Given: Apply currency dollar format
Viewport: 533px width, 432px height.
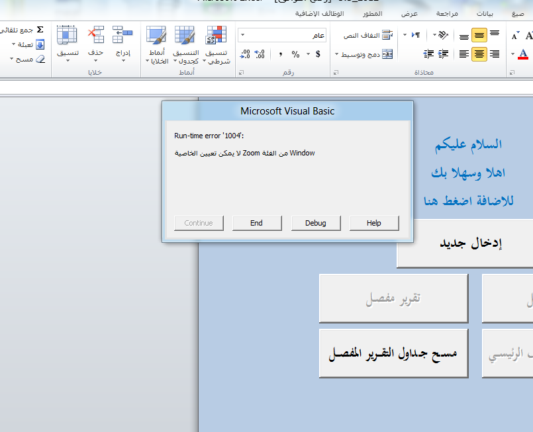Looking at the screenshot, I should [318, 54].
